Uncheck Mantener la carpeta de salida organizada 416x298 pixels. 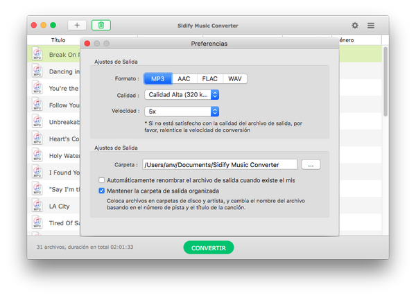click(102, 191)
